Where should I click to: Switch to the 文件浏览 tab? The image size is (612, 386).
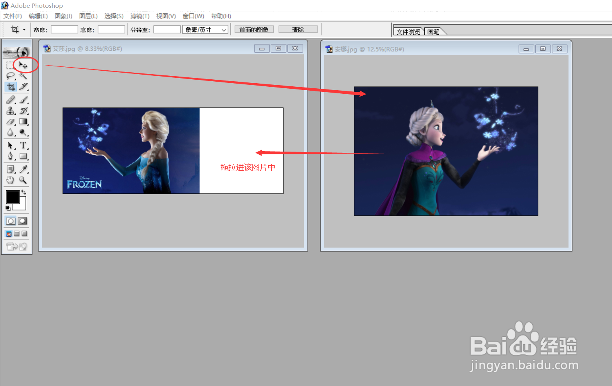[408, 32]
